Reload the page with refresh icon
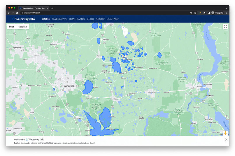 (17, 13)
